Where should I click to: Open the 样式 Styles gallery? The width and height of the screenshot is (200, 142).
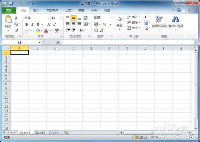(x=120, y=22)
